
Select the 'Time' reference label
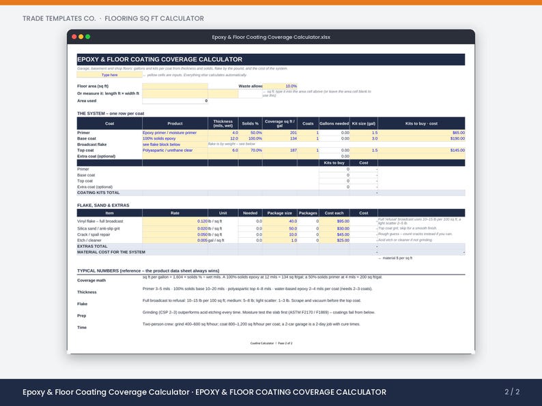point(82,328)
